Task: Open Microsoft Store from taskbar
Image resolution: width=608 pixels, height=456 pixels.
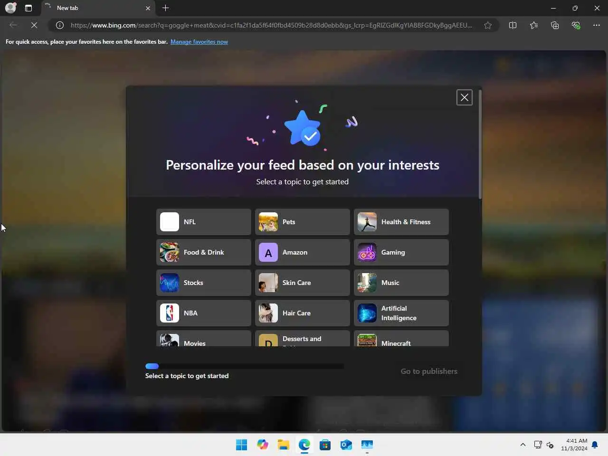Action: pos(325,445)
